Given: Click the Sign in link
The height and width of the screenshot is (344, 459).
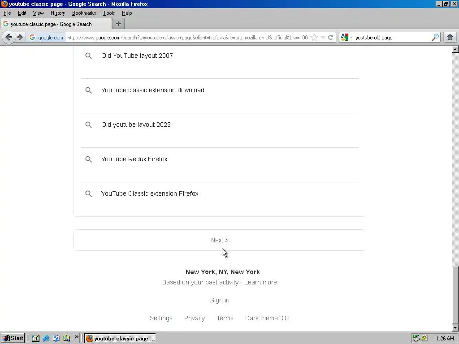Looking at the screenshot, I should [x=220, y=300].
